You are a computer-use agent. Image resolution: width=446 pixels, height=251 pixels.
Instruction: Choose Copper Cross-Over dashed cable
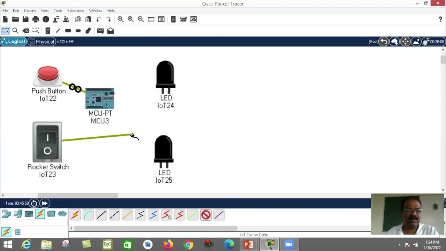pyautogui.click(x=114, y=215)
